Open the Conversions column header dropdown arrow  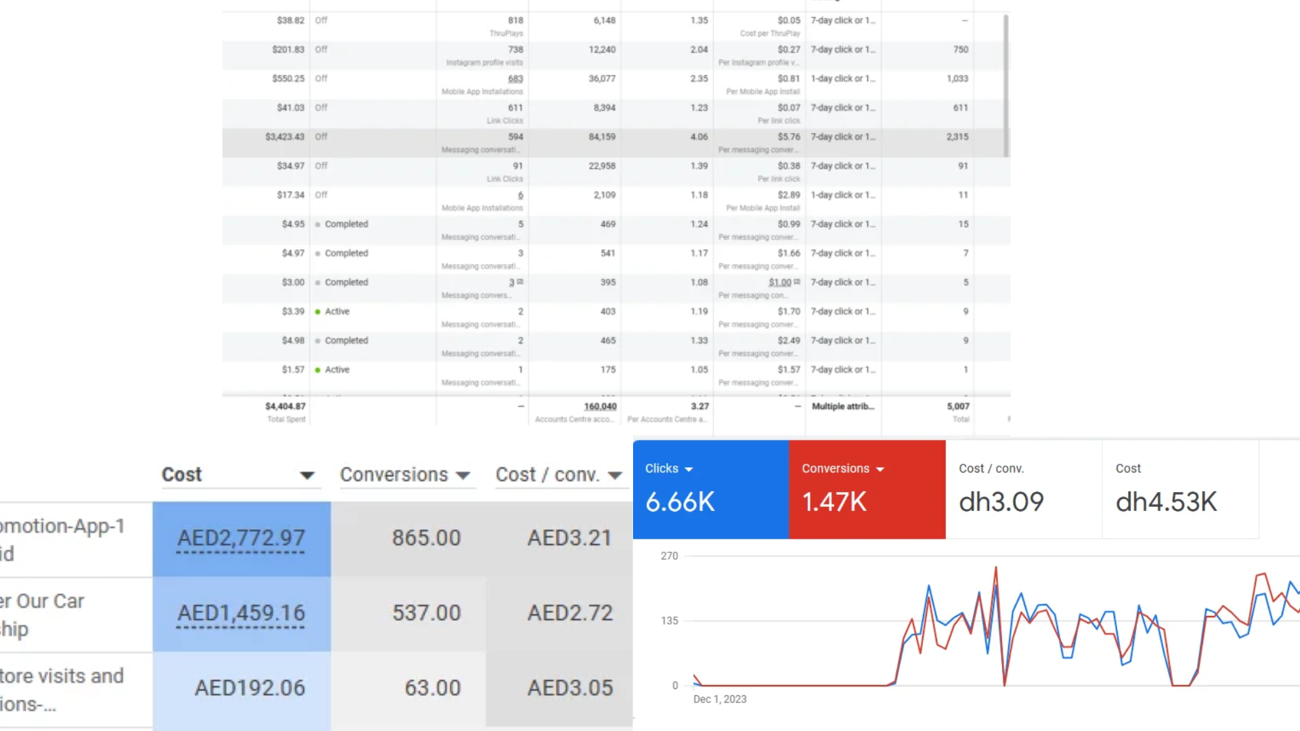pyautogui.click(x=463, y=475)
